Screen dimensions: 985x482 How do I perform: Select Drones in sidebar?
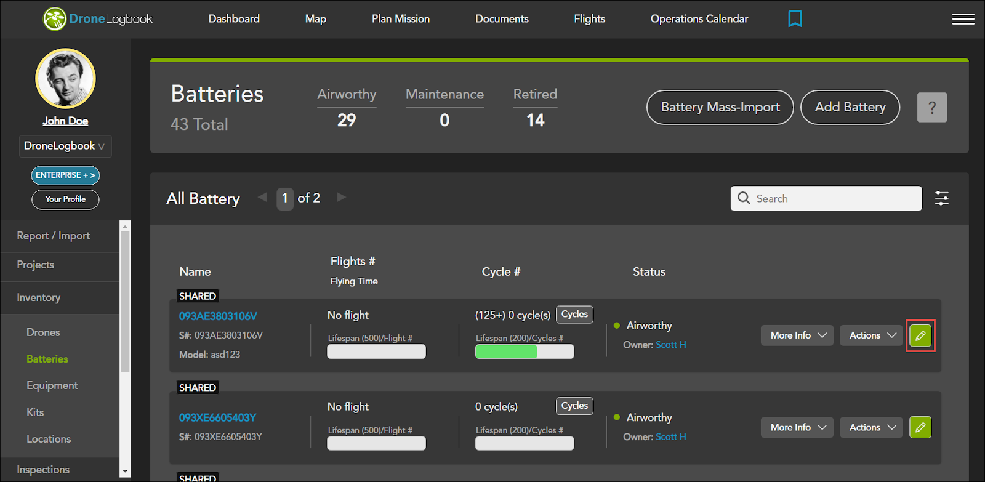[43, 332]
